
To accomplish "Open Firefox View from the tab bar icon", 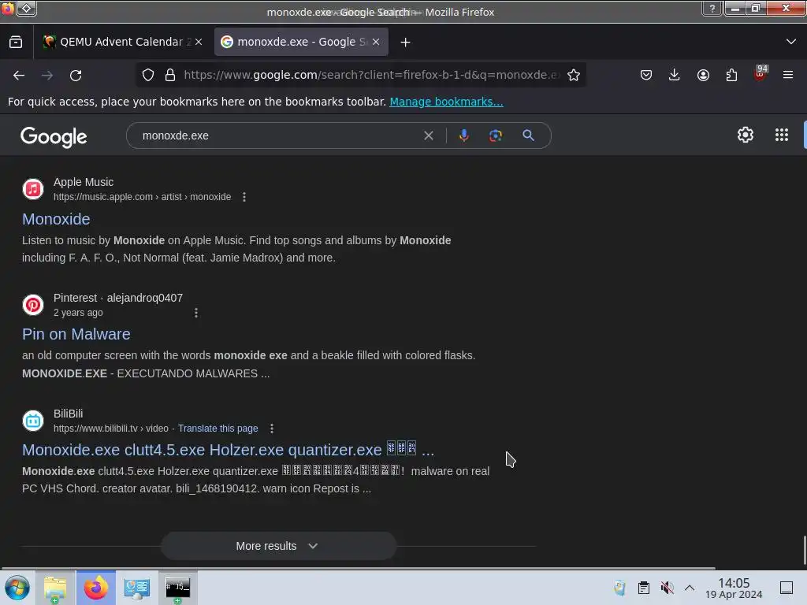I will coord(16,43).
